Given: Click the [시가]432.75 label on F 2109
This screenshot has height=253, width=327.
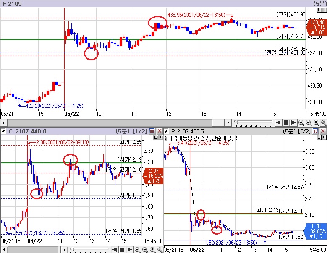Looking at the screenshot, I should click(291, 36).
